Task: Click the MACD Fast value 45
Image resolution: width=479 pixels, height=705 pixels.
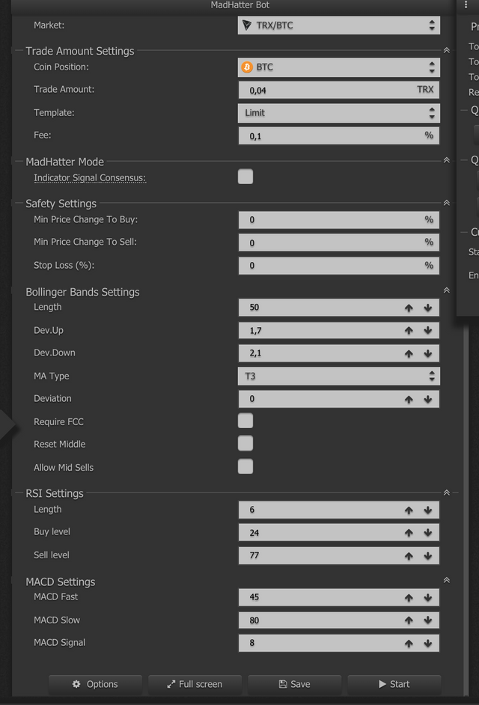Action: point(254,597)
